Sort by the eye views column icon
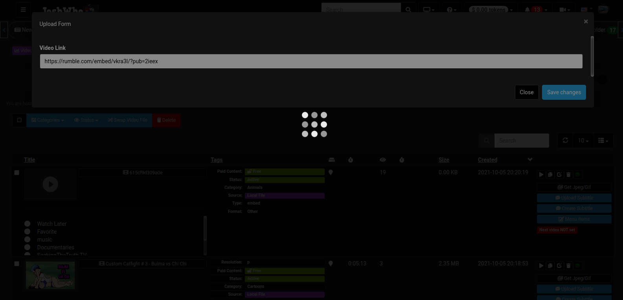The height and width of the screenshot is (300, 623). (383, 160)
